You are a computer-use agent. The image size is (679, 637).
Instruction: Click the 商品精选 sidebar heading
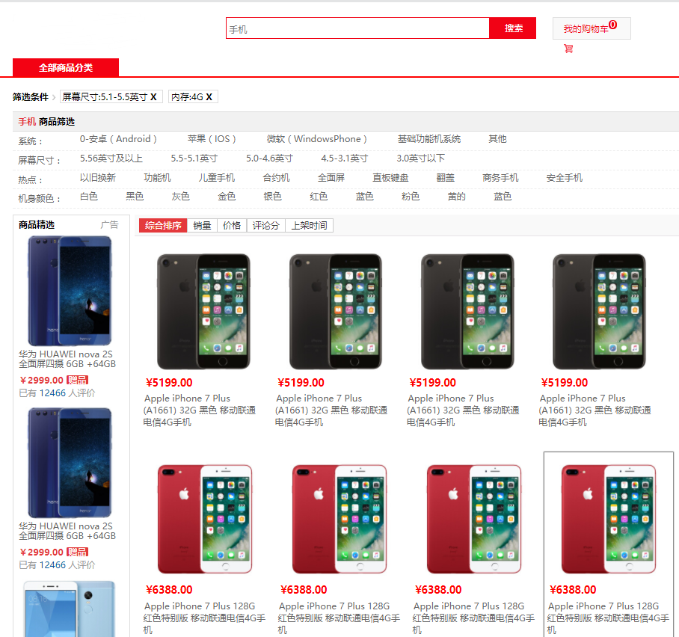click(x=37, y=225)
